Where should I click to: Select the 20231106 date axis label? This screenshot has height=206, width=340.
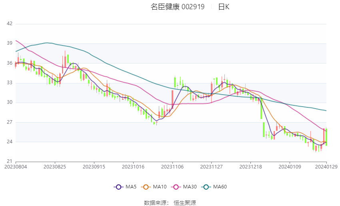172,167
